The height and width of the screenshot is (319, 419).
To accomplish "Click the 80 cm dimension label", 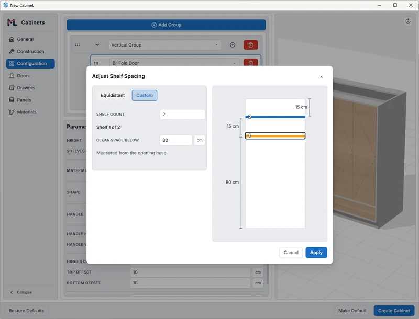I will [x=232, y=182].
